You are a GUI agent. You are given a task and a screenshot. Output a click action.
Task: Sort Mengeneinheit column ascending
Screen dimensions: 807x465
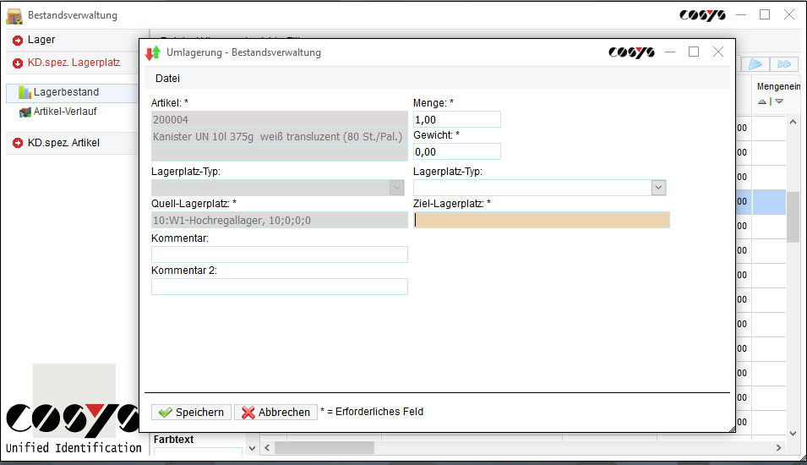pyautogui.click(x=761, y=101)
